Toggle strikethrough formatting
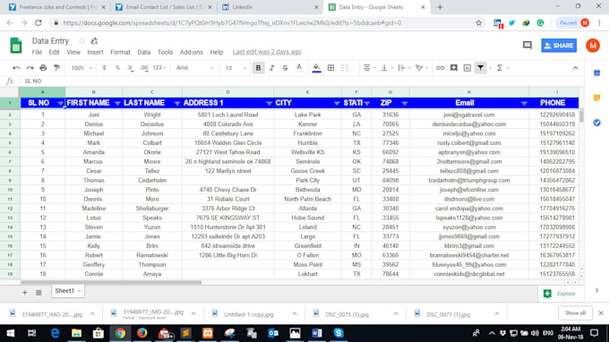Image resolution: width=609 pixels, height=342 pixels. [285, 68]
